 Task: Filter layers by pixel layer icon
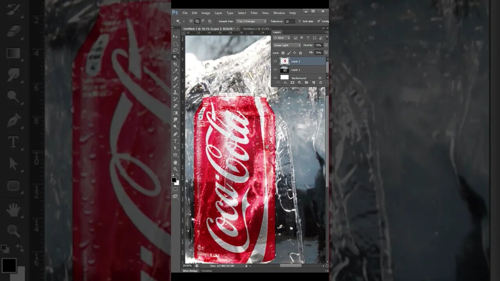295,38
